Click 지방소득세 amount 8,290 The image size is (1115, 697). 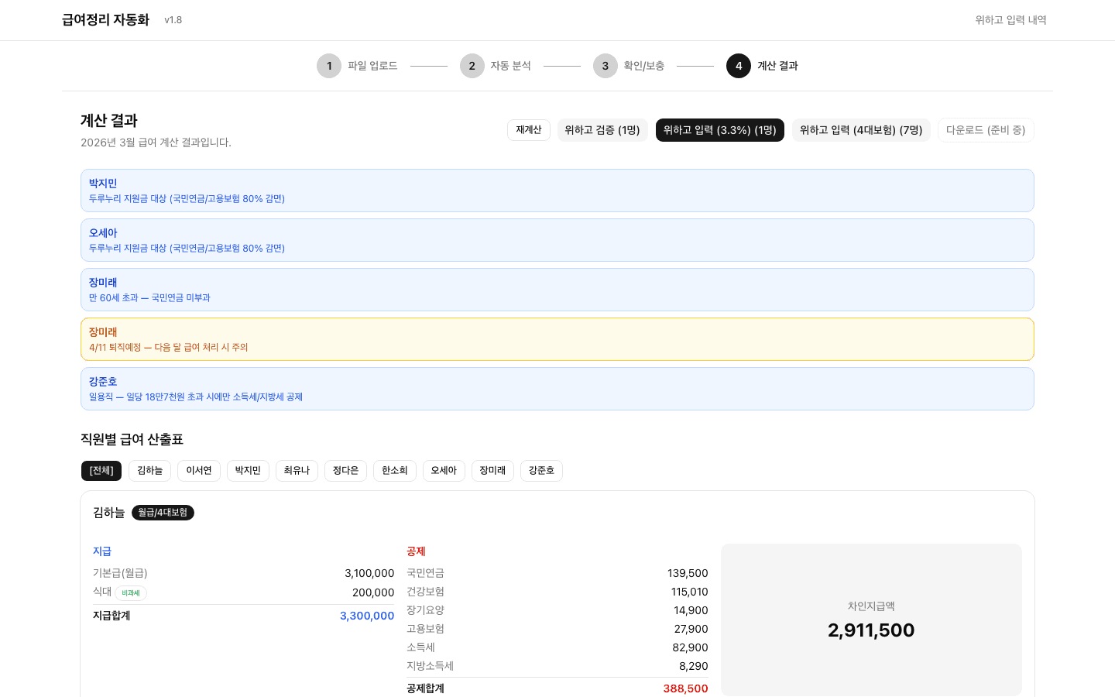click(693, 667)
